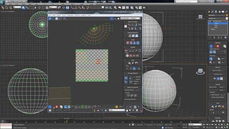Click Pack Custom in Arrange Elements
Viewport: 229px width, 129px height.
click(126, 78)
